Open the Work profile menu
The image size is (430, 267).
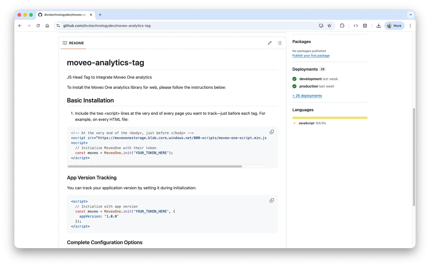point(394,26)
